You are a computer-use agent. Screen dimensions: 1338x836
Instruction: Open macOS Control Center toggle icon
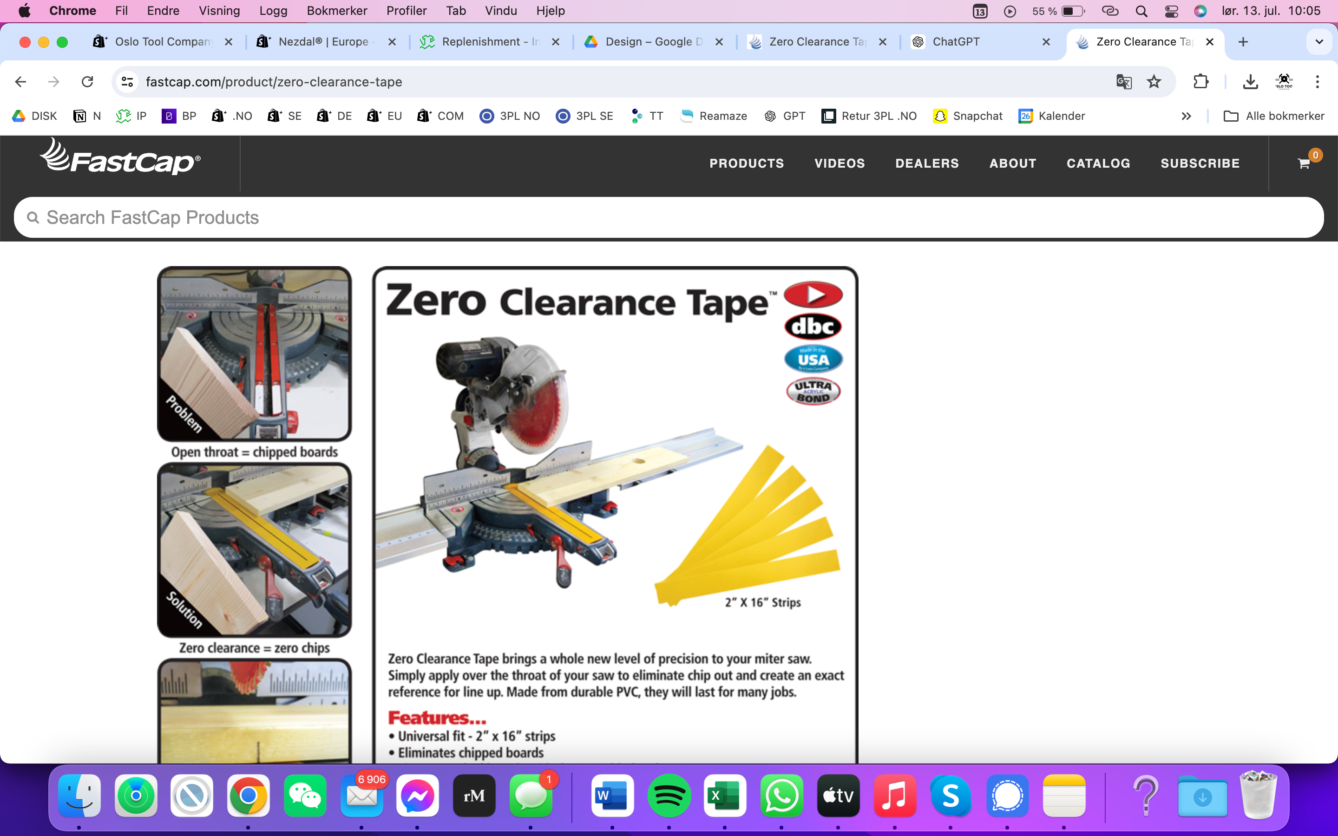1171,11
